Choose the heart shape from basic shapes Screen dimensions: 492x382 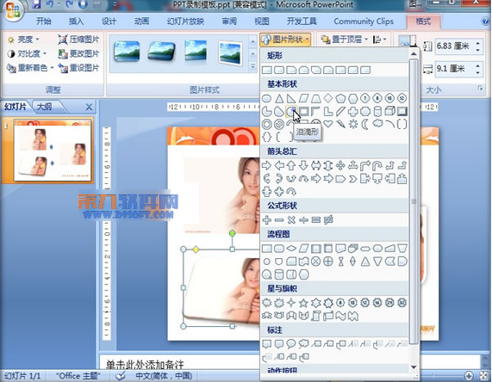click(328, 124)
